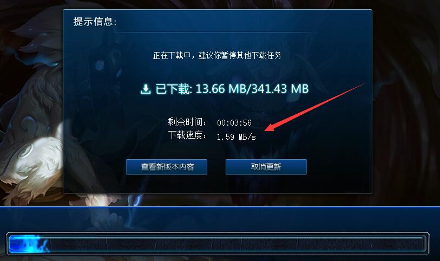Click the download arrow icon beside 已下载
Image resolution: width=440 pixels, height=261 pixels.
click(x=146, y=89)
